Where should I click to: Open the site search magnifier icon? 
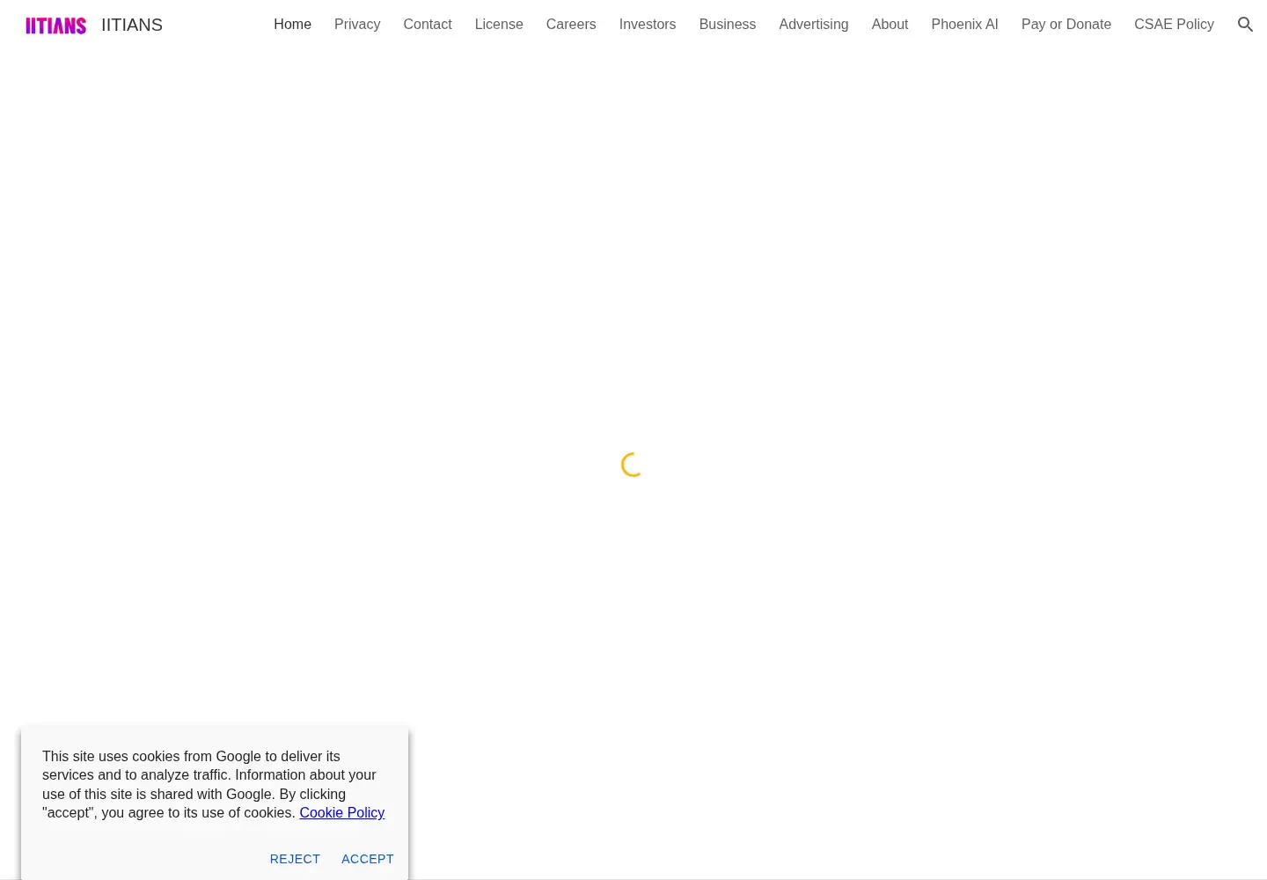tap(1245, 25)
